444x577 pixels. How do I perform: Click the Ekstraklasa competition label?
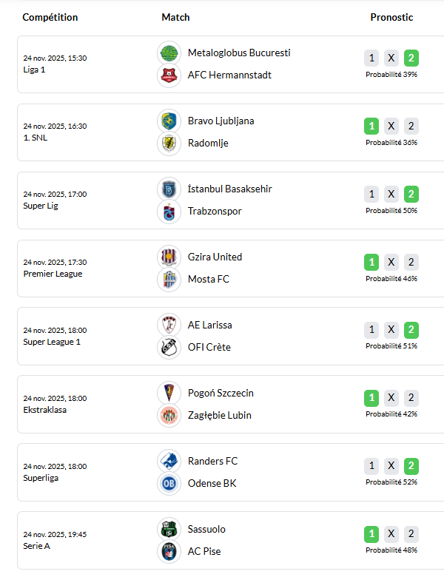click(45, 410)
